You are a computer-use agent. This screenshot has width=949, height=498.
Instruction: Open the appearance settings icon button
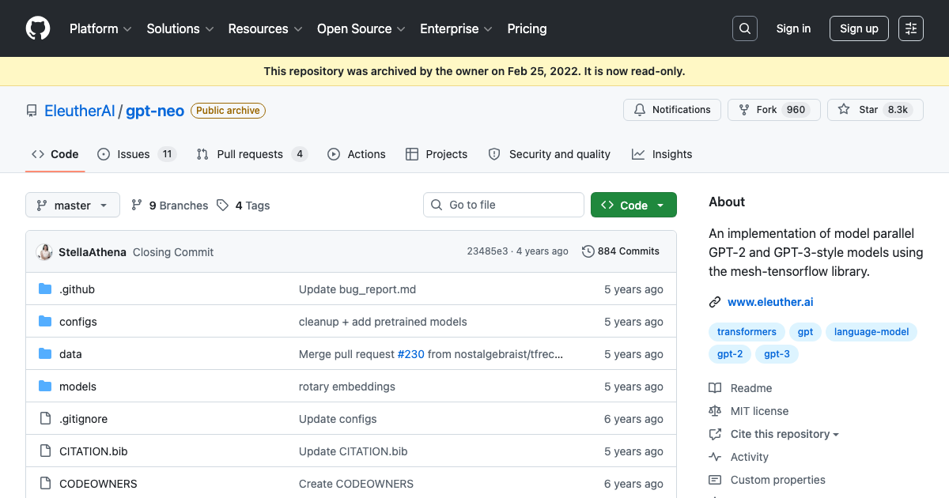click(911, 28)
